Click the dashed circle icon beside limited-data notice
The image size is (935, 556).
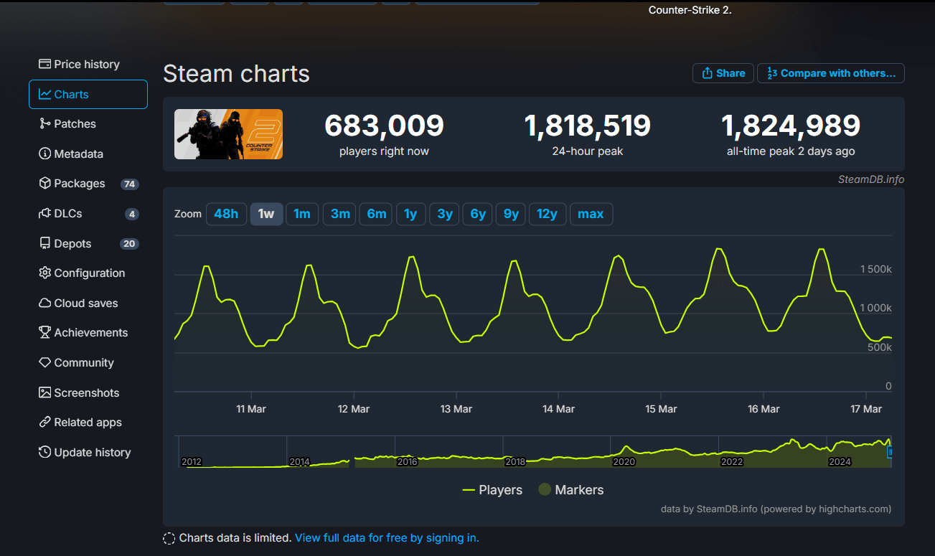coord(169,538)
